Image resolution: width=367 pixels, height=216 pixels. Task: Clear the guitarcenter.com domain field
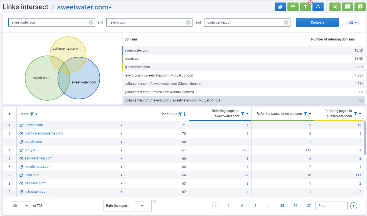(x=286, y=22)
